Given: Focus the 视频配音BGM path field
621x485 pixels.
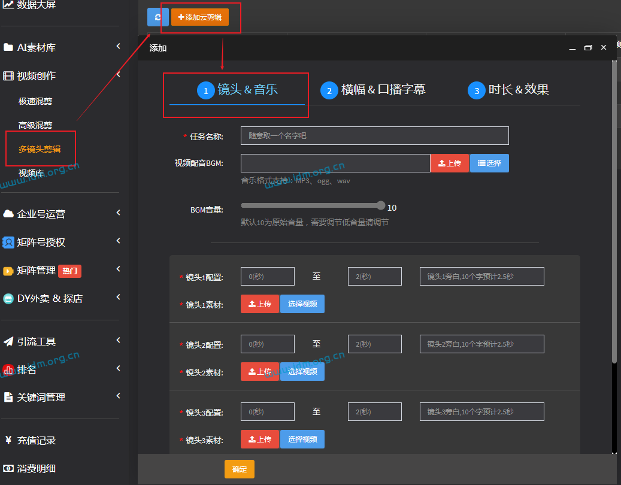Looking at the screenshot, I should (x=335, y=163).
